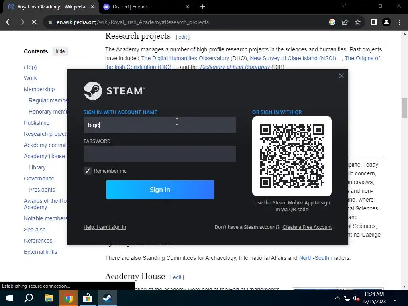Toggle Chrome side panel
The height and width of the screenshot is (306, 408).
click(374, 22)
